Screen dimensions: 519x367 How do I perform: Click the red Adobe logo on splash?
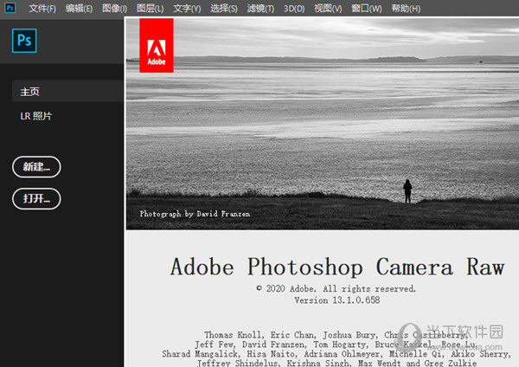(156, 45)
